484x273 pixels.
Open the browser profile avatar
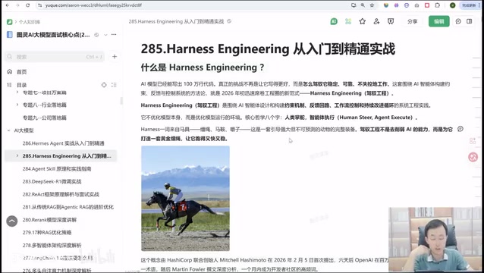click(452, 5)
